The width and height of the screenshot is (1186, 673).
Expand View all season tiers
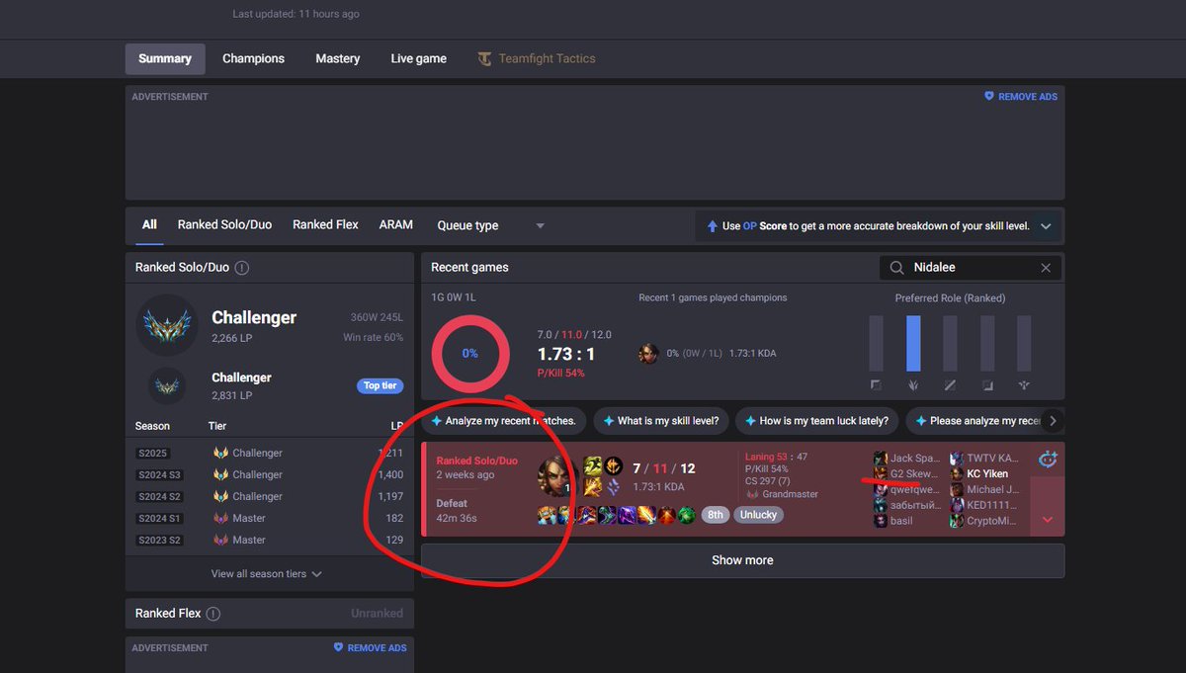267,573
